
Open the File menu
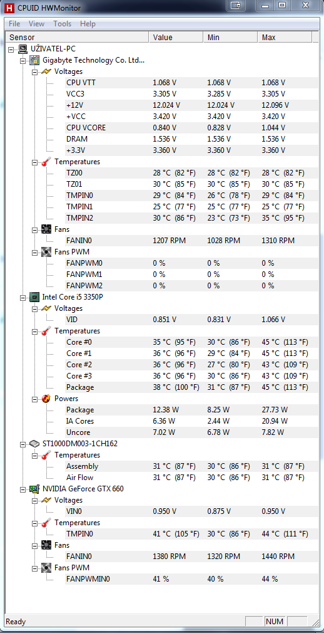tap(14, 24)
